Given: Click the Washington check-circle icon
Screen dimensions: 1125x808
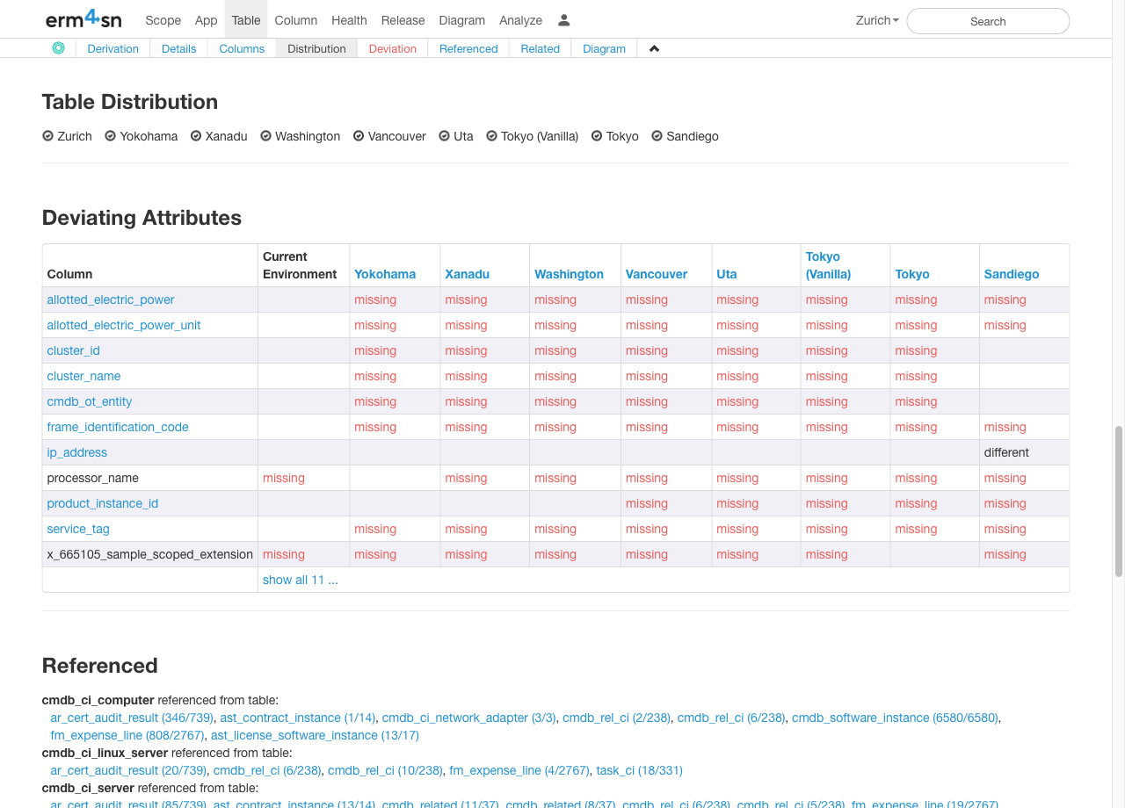Looking at the screenshot, I should [265, 136].
